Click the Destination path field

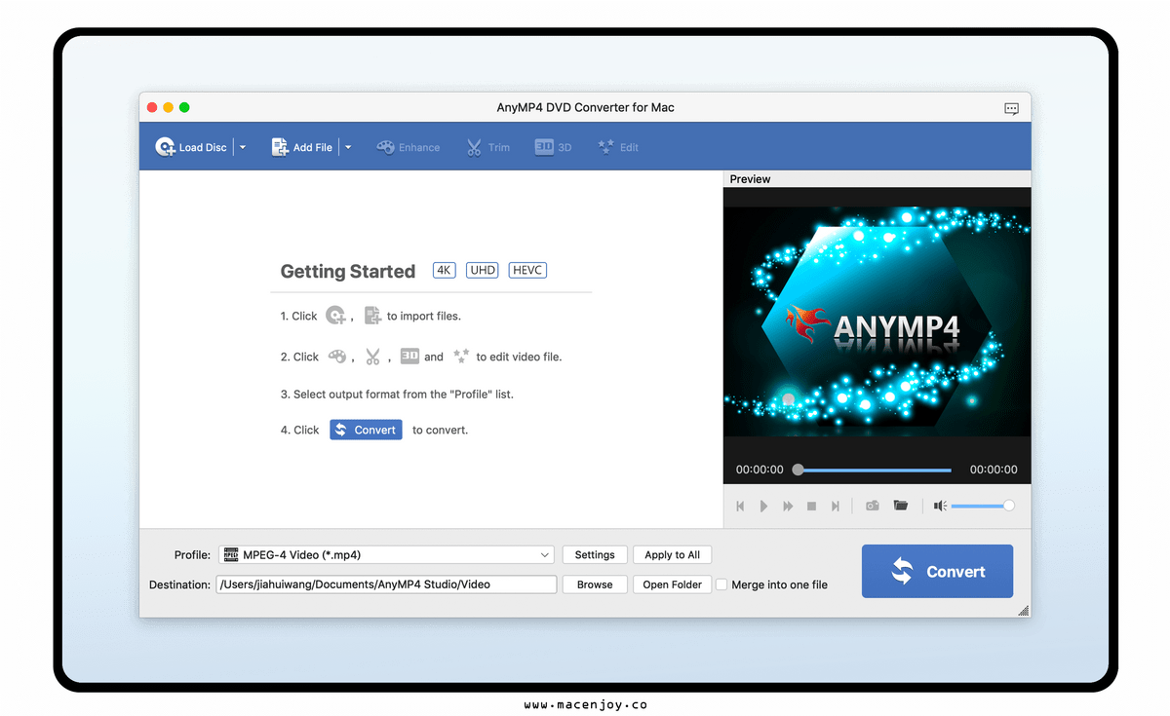[387, 584]
